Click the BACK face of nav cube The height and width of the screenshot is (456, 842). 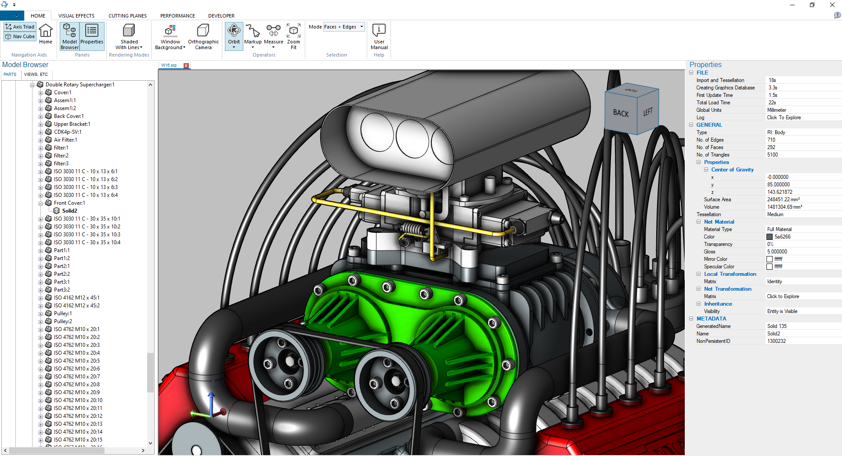coord(621,113)
